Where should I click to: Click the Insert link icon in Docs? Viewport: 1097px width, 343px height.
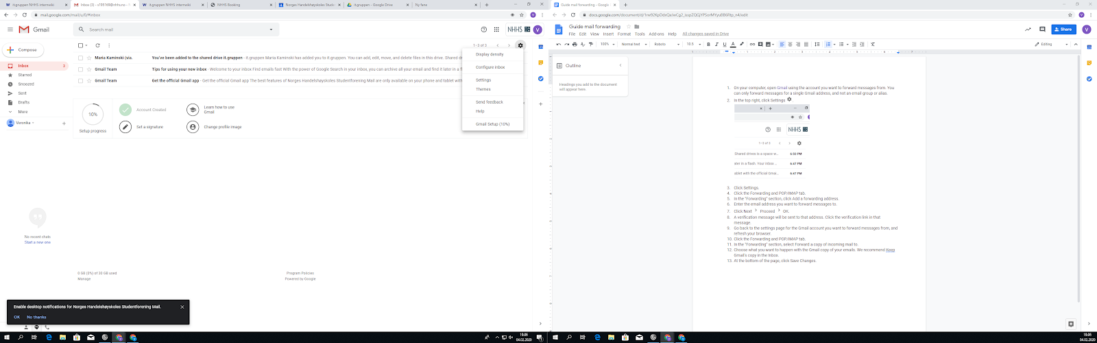tap(752, 44)
